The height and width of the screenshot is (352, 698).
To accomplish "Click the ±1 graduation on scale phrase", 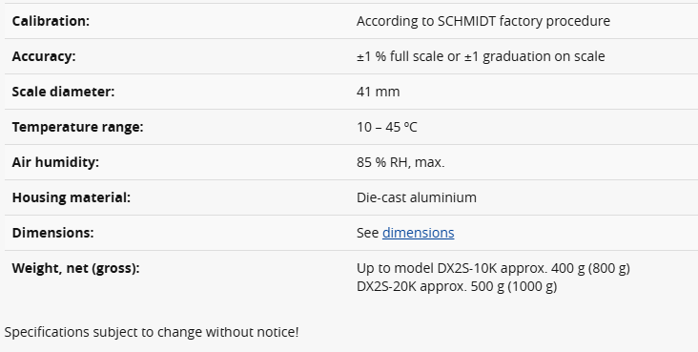I will click(x=535, y=56).
